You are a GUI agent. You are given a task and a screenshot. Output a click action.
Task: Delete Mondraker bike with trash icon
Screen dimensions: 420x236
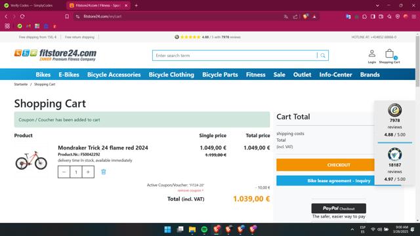coord(104,172)
